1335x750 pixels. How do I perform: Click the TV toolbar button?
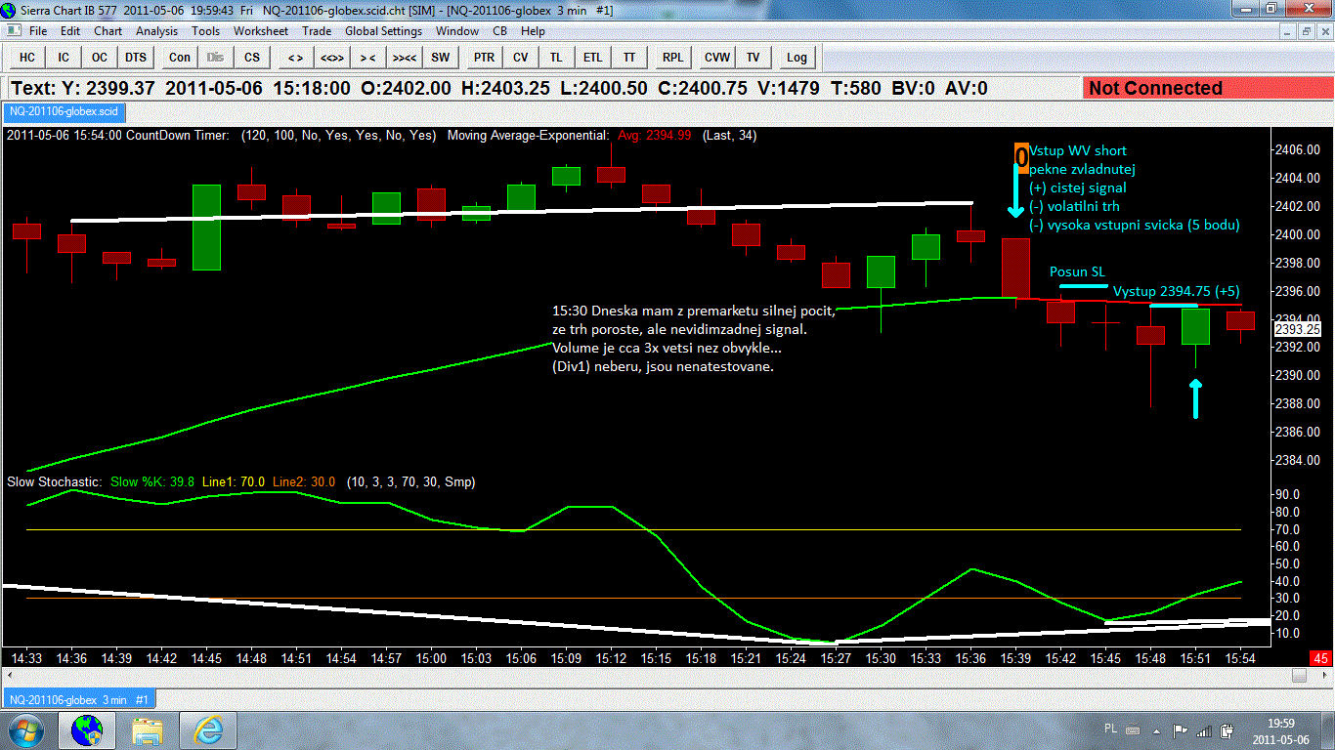754,57
